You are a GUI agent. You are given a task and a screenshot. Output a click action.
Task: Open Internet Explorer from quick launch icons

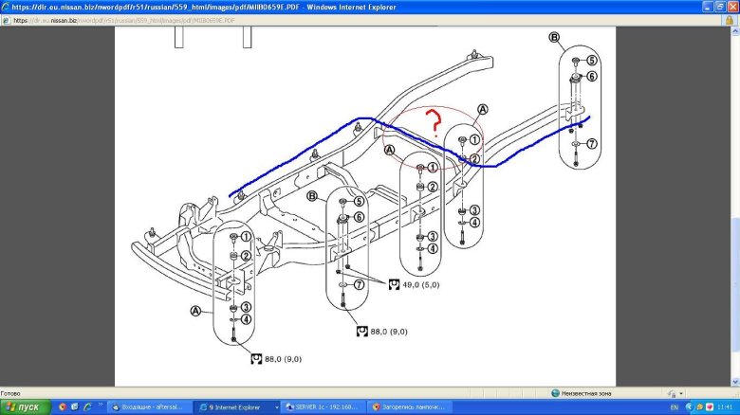pyautogui.click(x=87, y=406)
